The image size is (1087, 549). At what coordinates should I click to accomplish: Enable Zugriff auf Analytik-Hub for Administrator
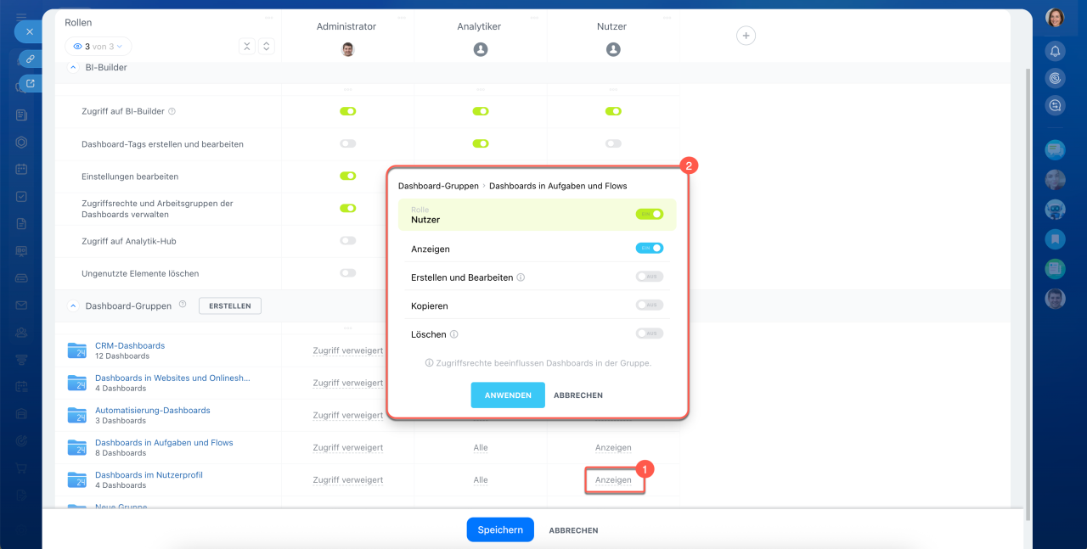coord(347,240)
